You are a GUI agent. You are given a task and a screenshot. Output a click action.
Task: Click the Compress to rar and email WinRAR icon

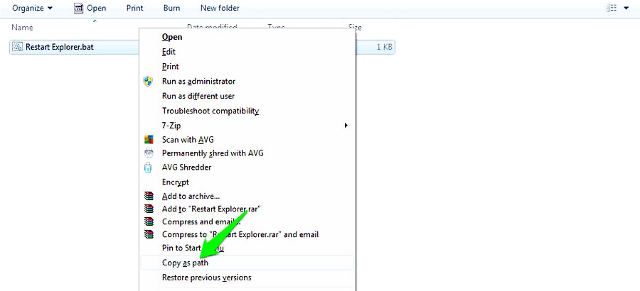pos(149,234)
